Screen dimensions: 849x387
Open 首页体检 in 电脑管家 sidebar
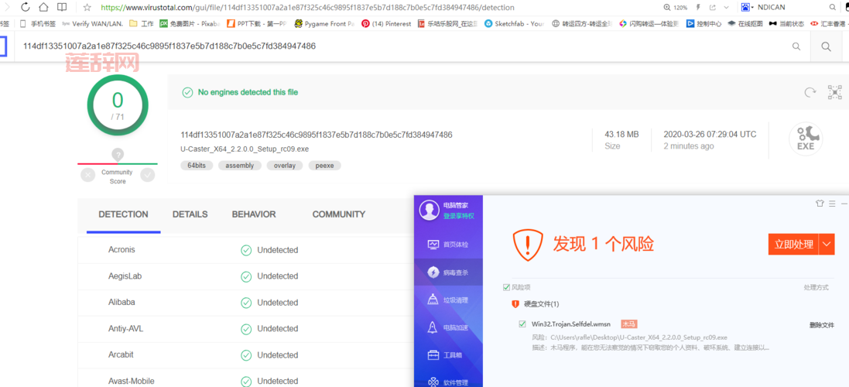448,244
